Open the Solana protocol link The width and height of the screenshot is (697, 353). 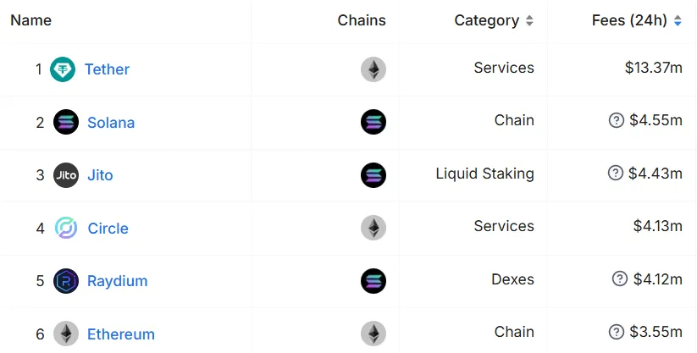pos(111,122)
